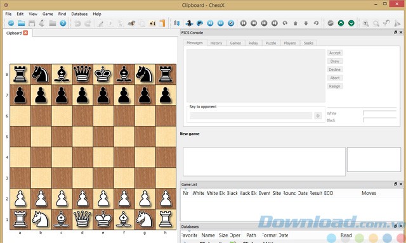Click the Accept button
The width and height of the screenshot is (406, 243).
point(335,53)
